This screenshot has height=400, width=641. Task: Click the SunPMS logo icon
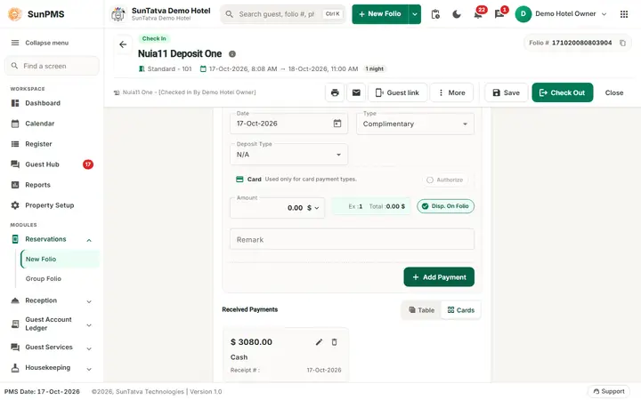pyautogui.click(x=15, y=14)
